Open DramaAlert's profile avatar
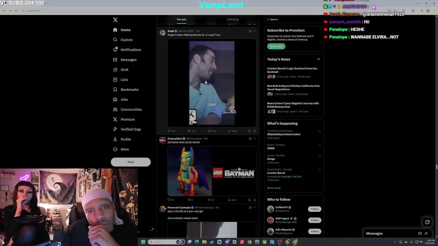The width and height of the screenshot is (438, 246). click(x=163, y=140)
